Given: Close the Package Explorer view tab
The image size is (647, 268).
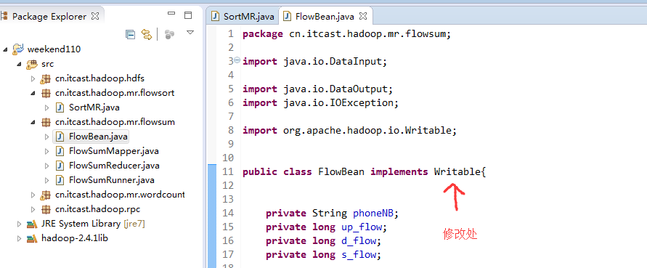Looking at the screenshot, I should coord(95,16).
